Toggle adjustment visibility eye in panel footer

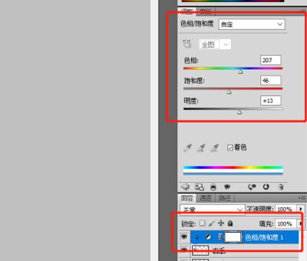coord(227,187)
